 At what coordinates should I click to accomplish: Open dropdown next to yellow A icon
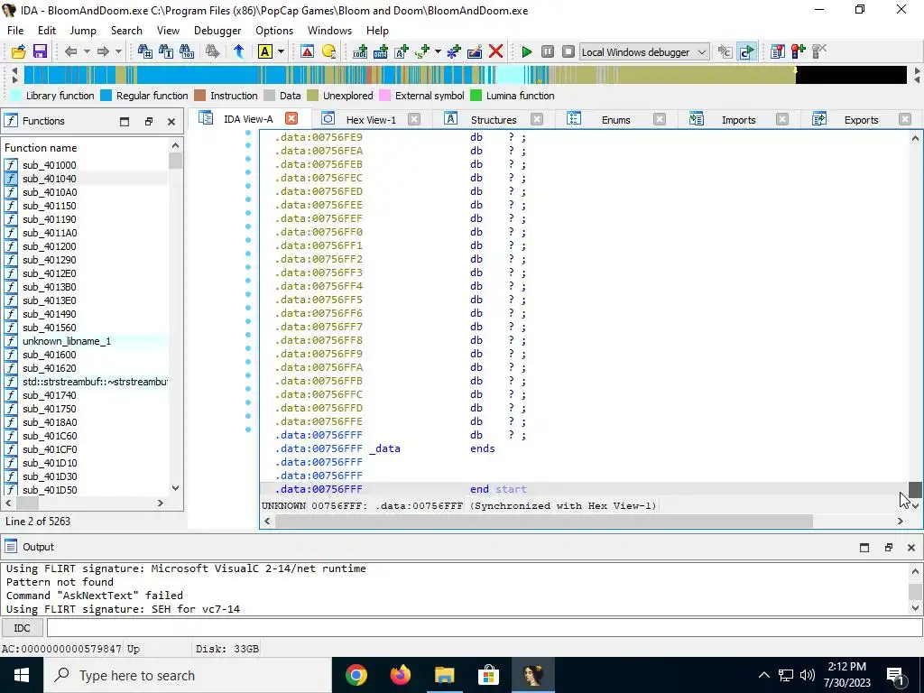coord(281,51)
